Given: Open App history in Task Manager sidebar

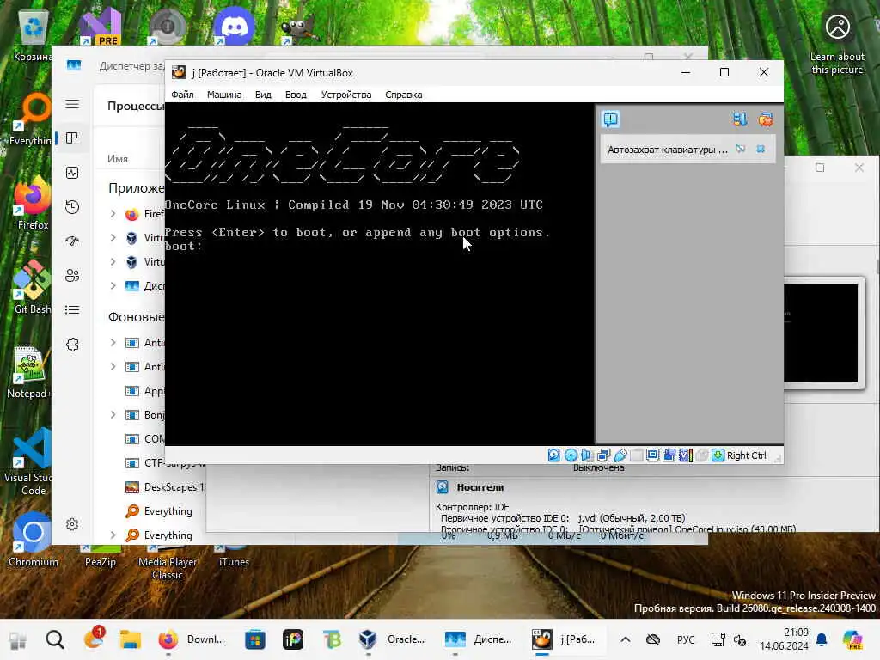Looking at the screenshot, I should [72, 207].
